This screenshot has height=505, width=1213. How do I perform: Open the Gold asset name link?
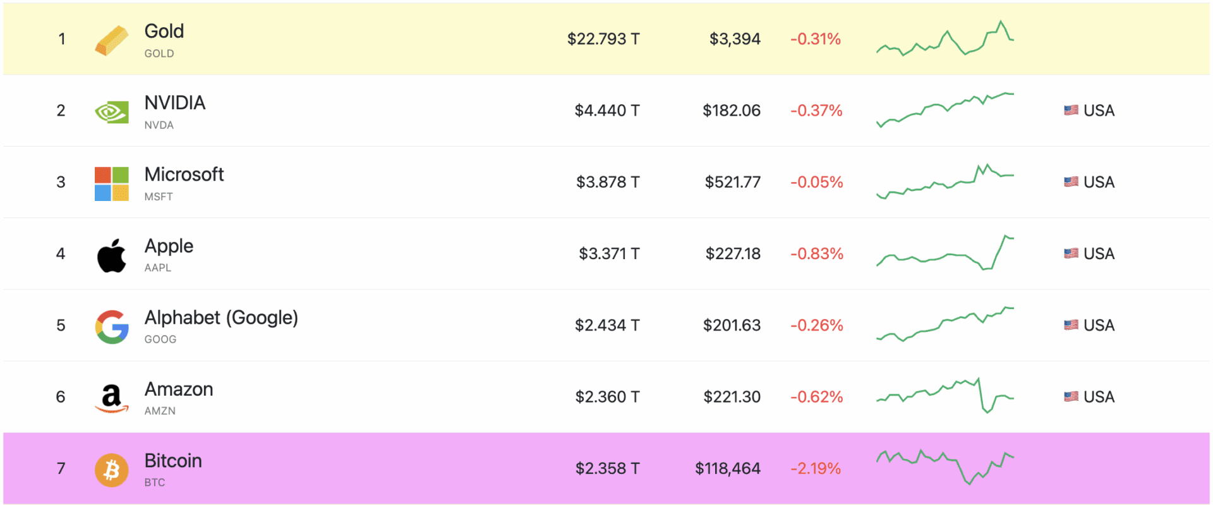(164, 31)
